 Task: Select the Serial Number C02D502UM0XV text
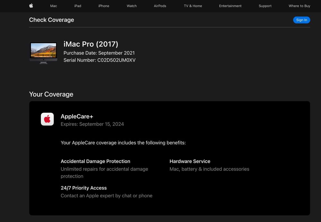point(100,60)
